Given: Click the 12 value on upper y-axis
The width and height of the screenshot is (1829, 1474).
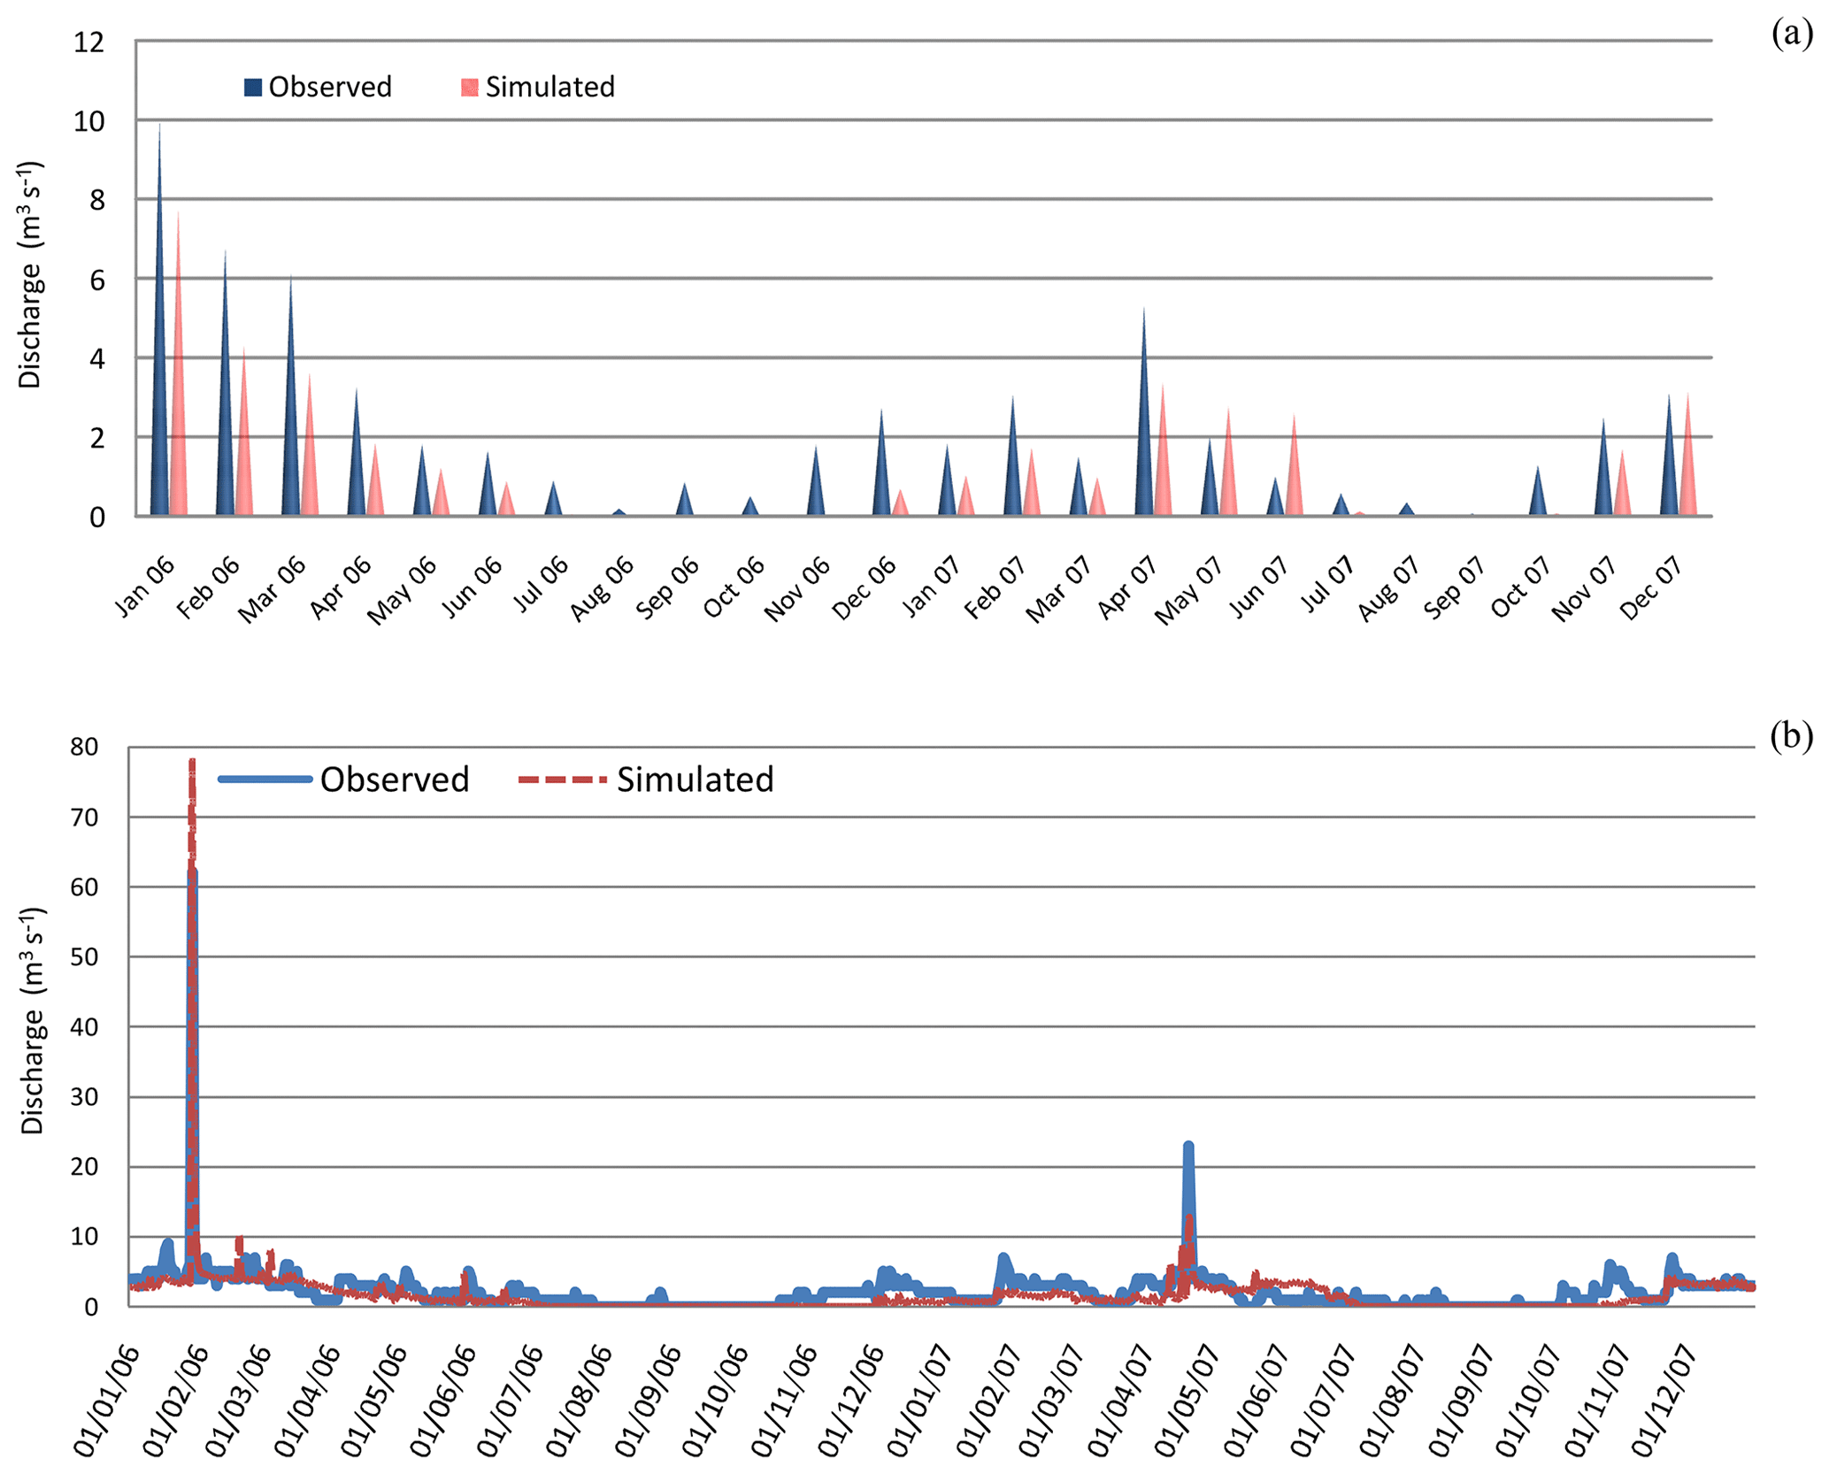Looking at the screenshot, I should (88, 42).
